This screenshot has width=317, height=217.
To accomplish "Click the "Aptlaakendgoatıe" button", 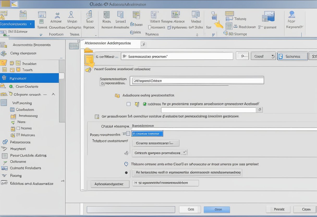I will (x=110, y=184).
